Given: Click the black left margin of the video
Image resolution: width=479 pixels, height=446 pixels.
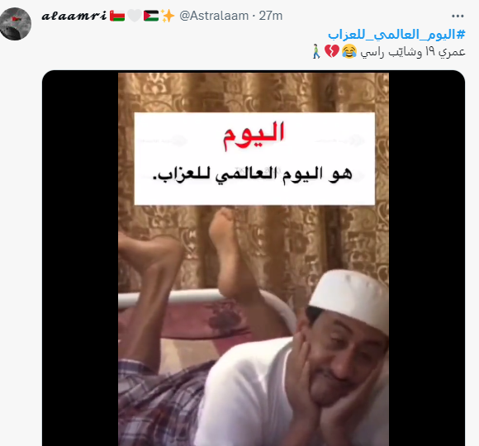Looking at the screenshot, I should point(80,259).
